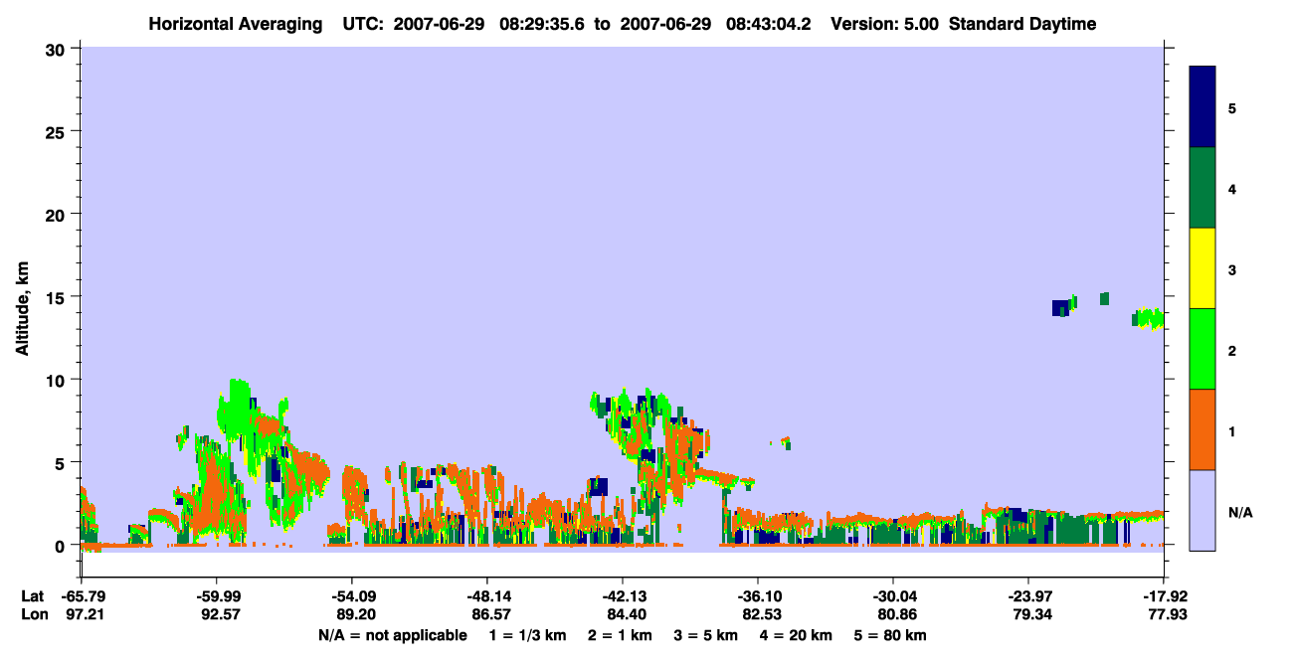Click the 'Standard Daytime' text
1293x663 pixels.
click(1022, 24)
